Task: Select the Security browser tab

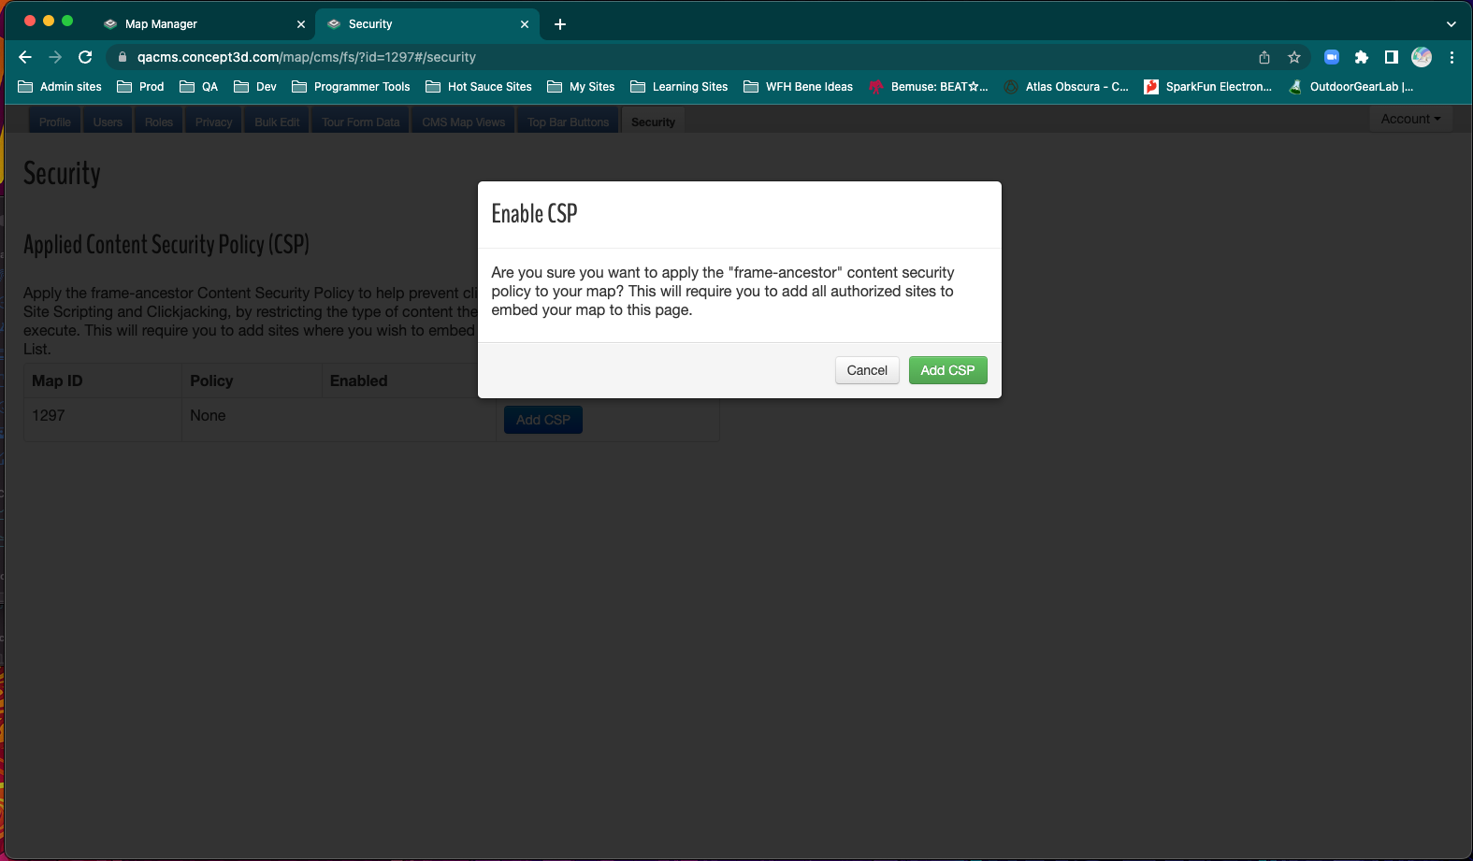Action: pos(428,24)
